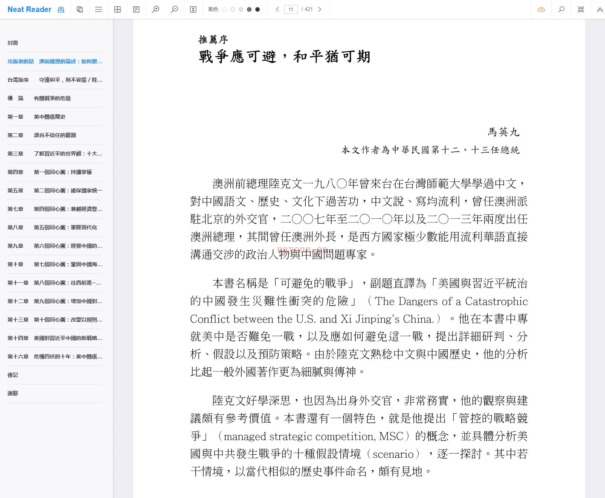
Task: Go to next page arrow
Action: click(320, 9)
